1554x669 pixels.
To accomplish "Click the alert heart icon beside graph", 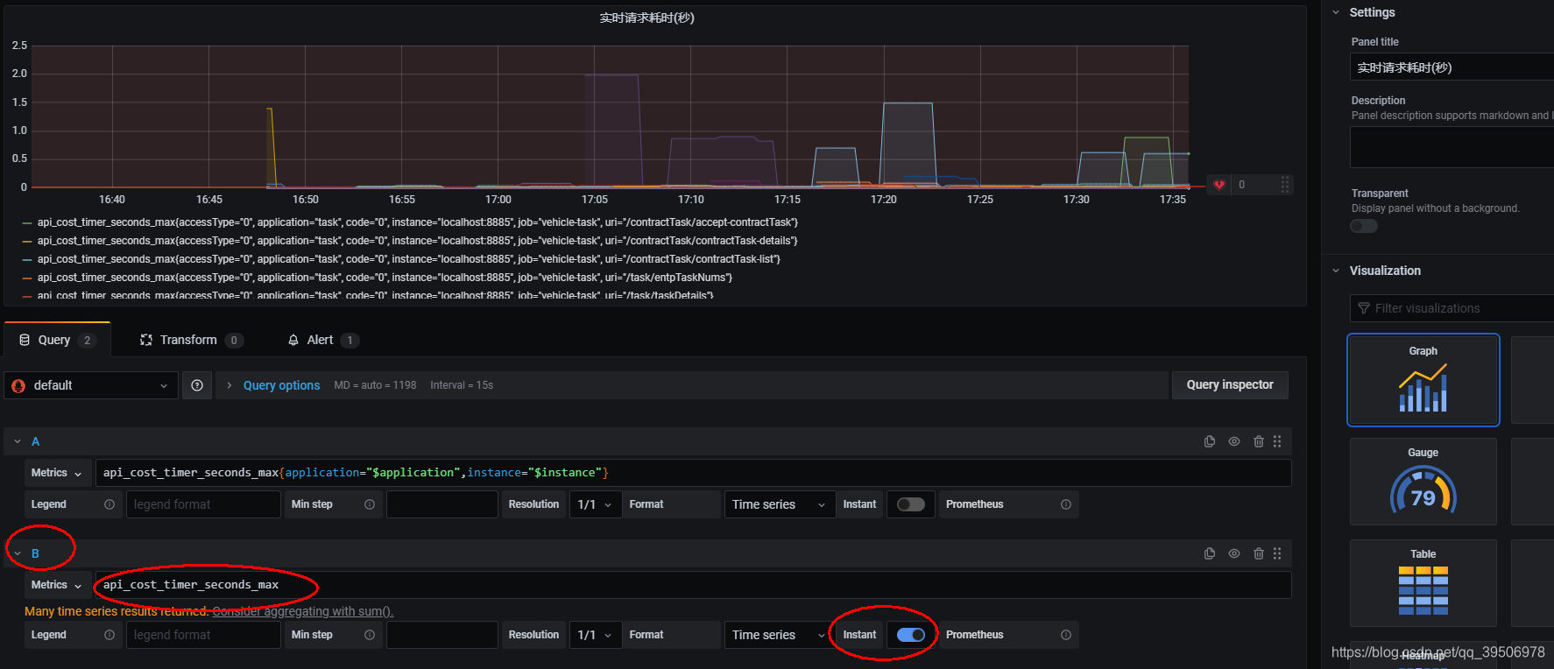I will [1218, 185].
